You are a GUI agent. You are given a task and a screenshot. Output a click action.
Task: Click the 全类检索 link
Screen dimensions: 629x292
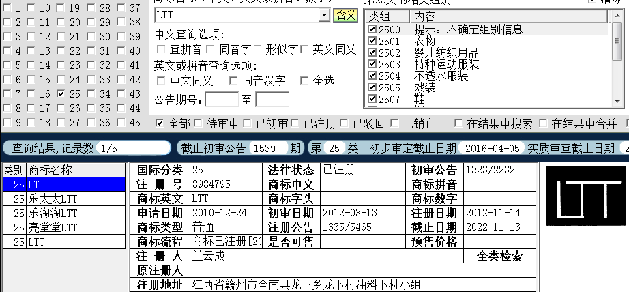pos(499,257)
